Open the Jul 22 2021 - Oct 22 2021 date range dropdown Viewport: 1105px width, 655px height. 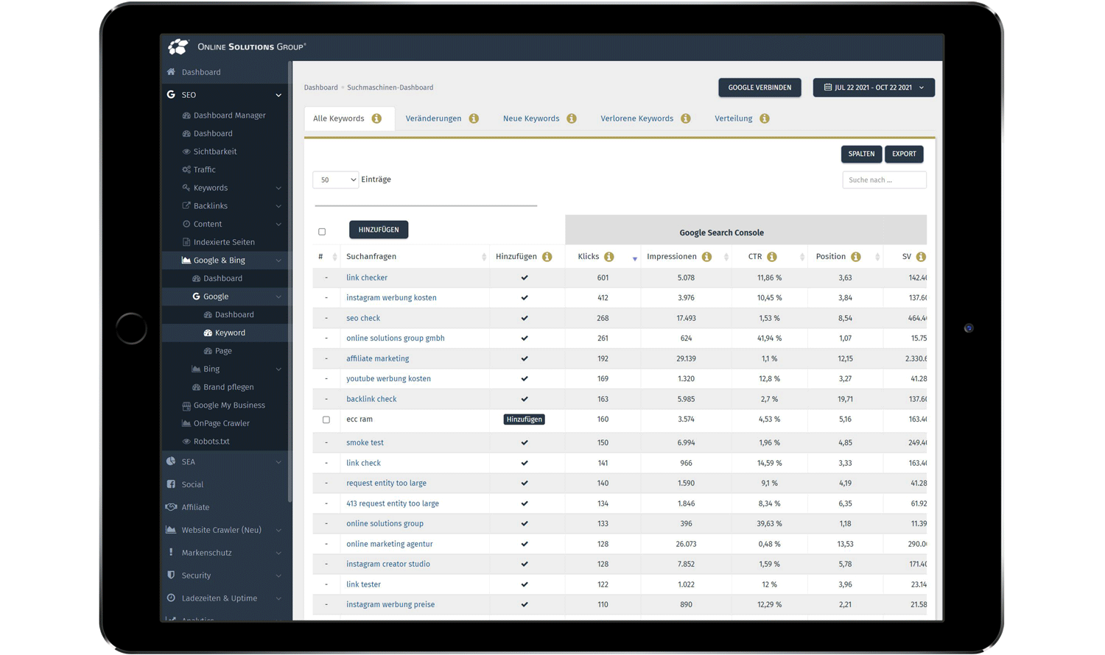[874, 88]
